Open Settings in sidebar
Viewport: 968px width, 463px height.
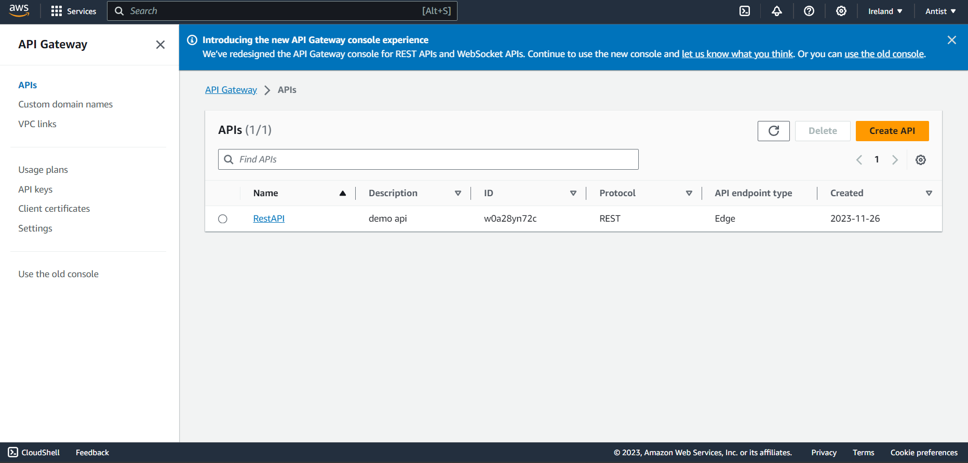pos(35,228)
